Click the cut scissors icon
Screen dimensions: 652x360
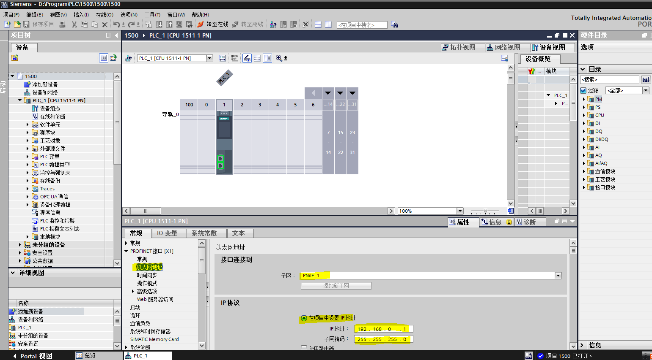74,24
